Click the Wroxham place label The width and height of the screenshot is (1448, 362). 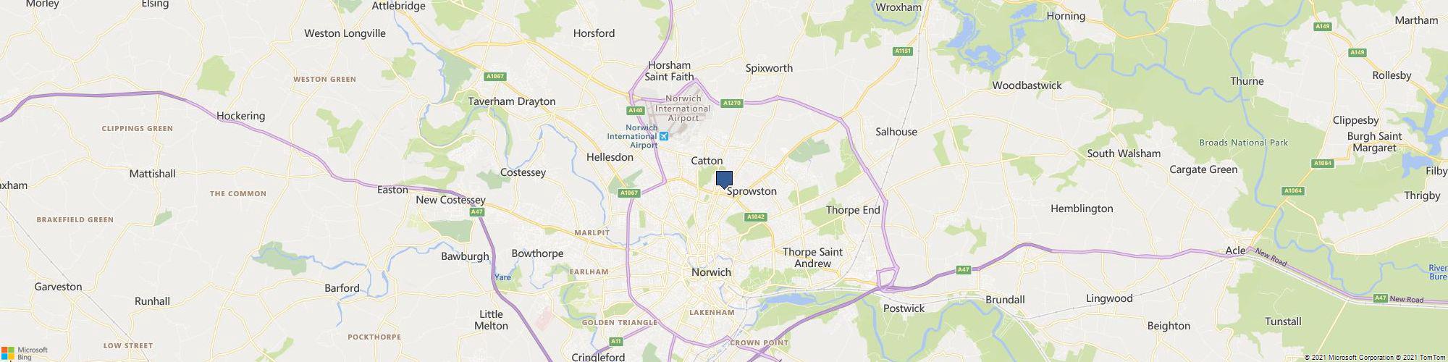click(898, 7)
